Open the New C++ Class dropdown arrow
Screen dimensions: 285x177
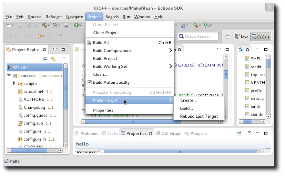[x=187, y=25]
